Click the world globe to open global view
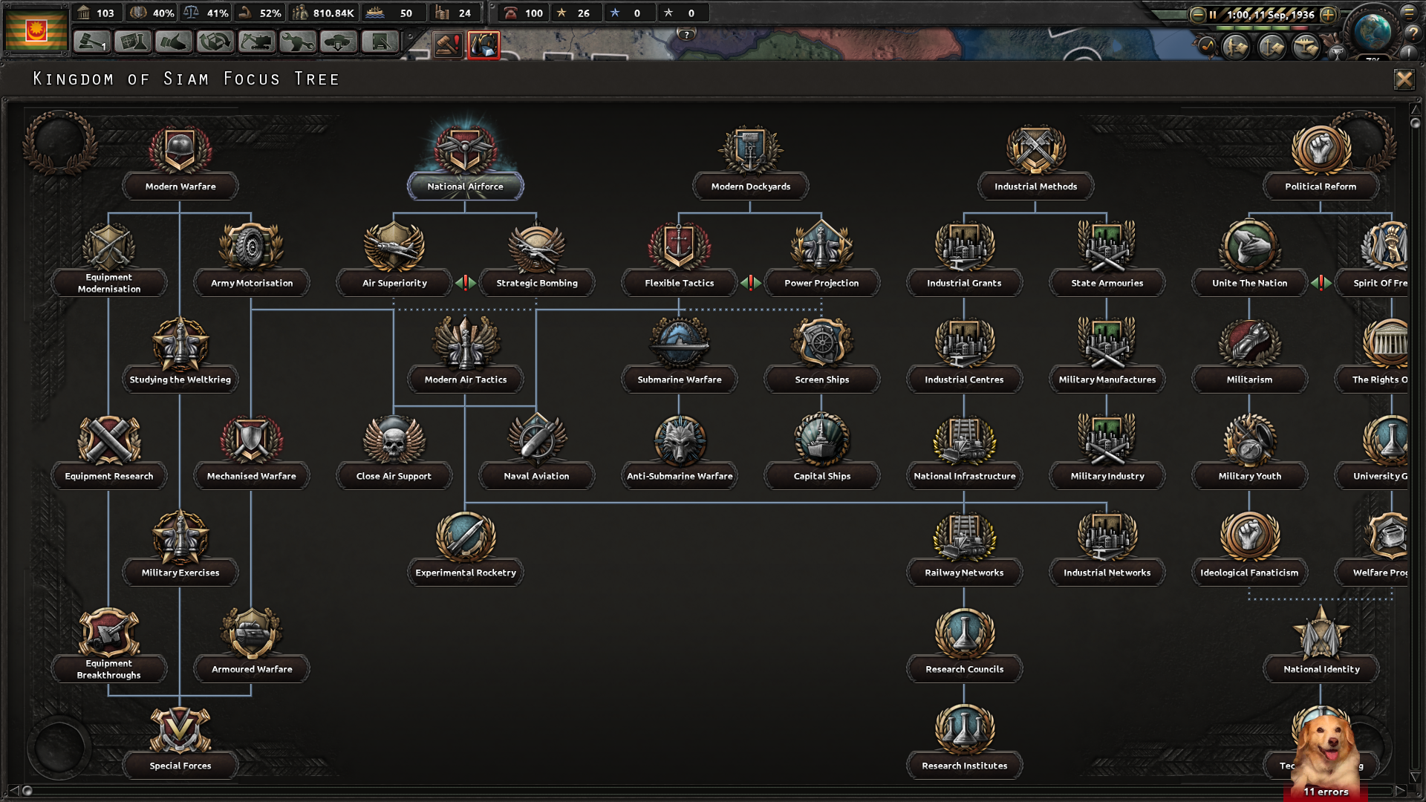The width and height of the screenshot is (1426, 802). [x=1373, y=33]
